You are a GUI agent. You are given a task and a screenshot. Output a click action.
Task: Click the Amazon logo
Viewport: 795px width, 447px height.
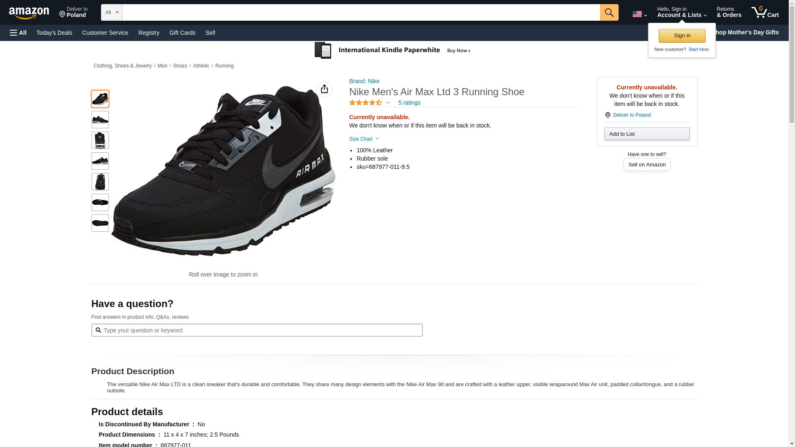tap(29, 13)
